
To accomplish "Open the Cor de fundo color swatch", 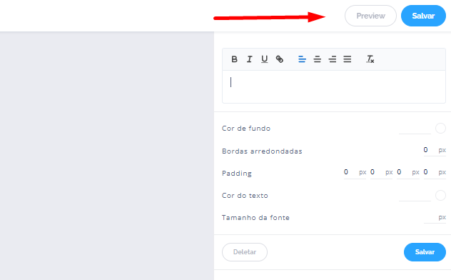I will tap(440, 128).
